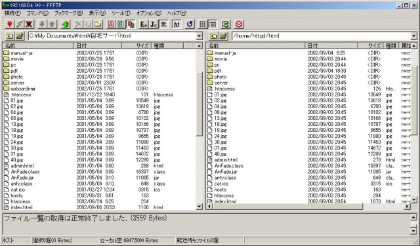This screenshot has width=420, height=246.
Task: Click the Disconnect icon with X
Action: tap(29, 24)
